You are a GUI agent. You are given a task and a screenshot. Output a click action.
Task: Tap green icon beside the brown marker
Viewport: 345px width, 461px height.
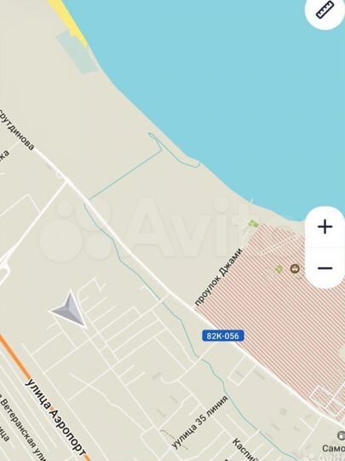point(279,269)
